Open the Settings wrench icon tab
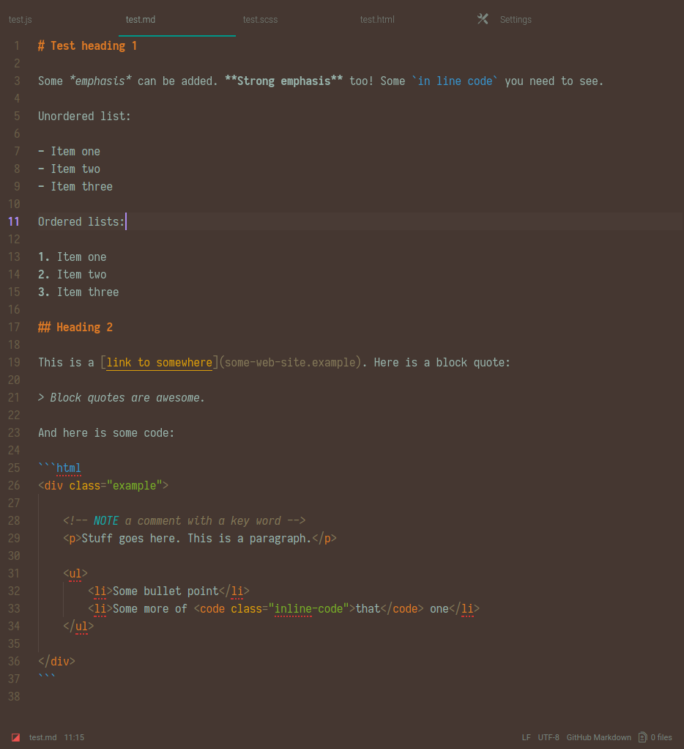Image resolution: width=684 pixels, height=749 pixels. [x=483, y=19]
